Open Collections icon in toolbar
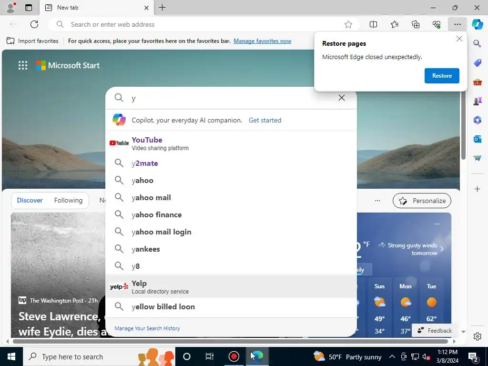488x366 pixels. (416, 24)
